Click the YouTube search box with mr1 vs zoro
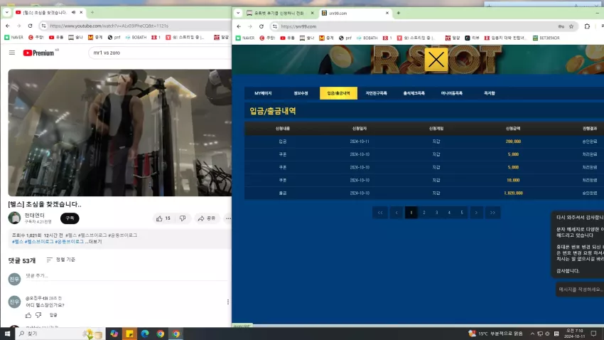The width and height of the screenshot is (604, 340). pos(159,53)
